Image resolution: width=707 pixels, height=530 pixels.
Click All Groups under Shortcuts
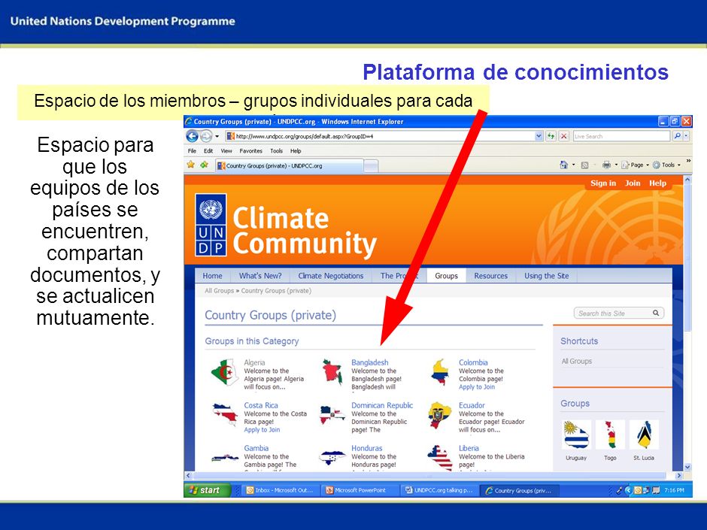click(x=577, y=361)
